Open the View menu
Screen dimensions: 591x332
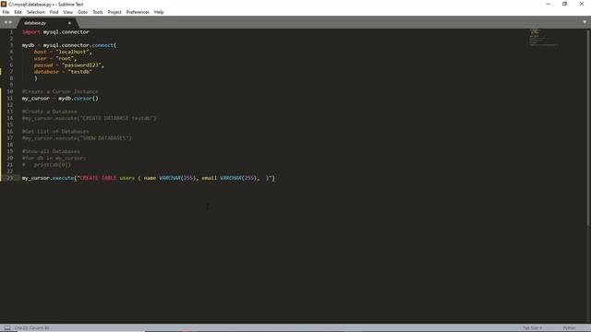[x=67, y=12]
